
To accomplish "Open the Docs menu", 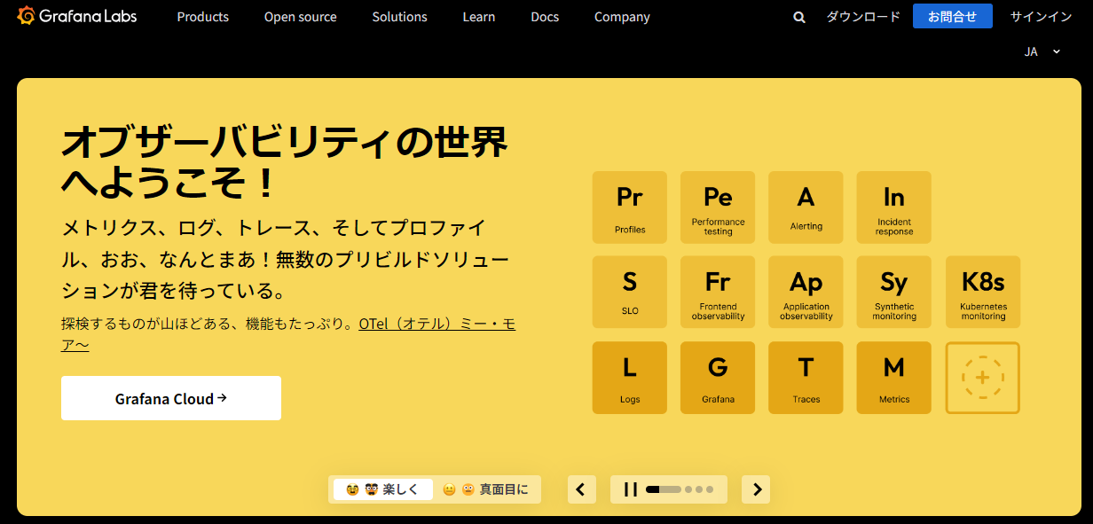I will pos(545,17).
